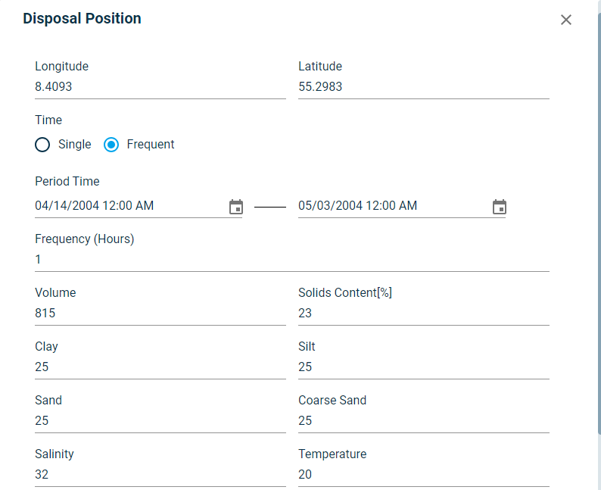Focus the Silt value field
This screenshot has width=601, height=490.
tap(423, 367)
